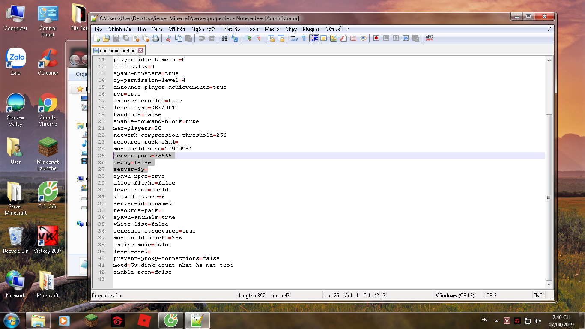585x329 pixels.
Task: Toggle the Word Wrap toolbar button
Action: pos(294,38)
